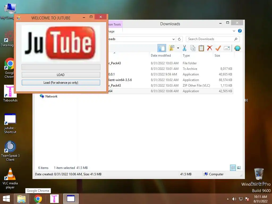The width and height of the screenshot is (272, 204).
Task: Click the taskbar clock showing 10:11 AM
Action: [260, 199]
